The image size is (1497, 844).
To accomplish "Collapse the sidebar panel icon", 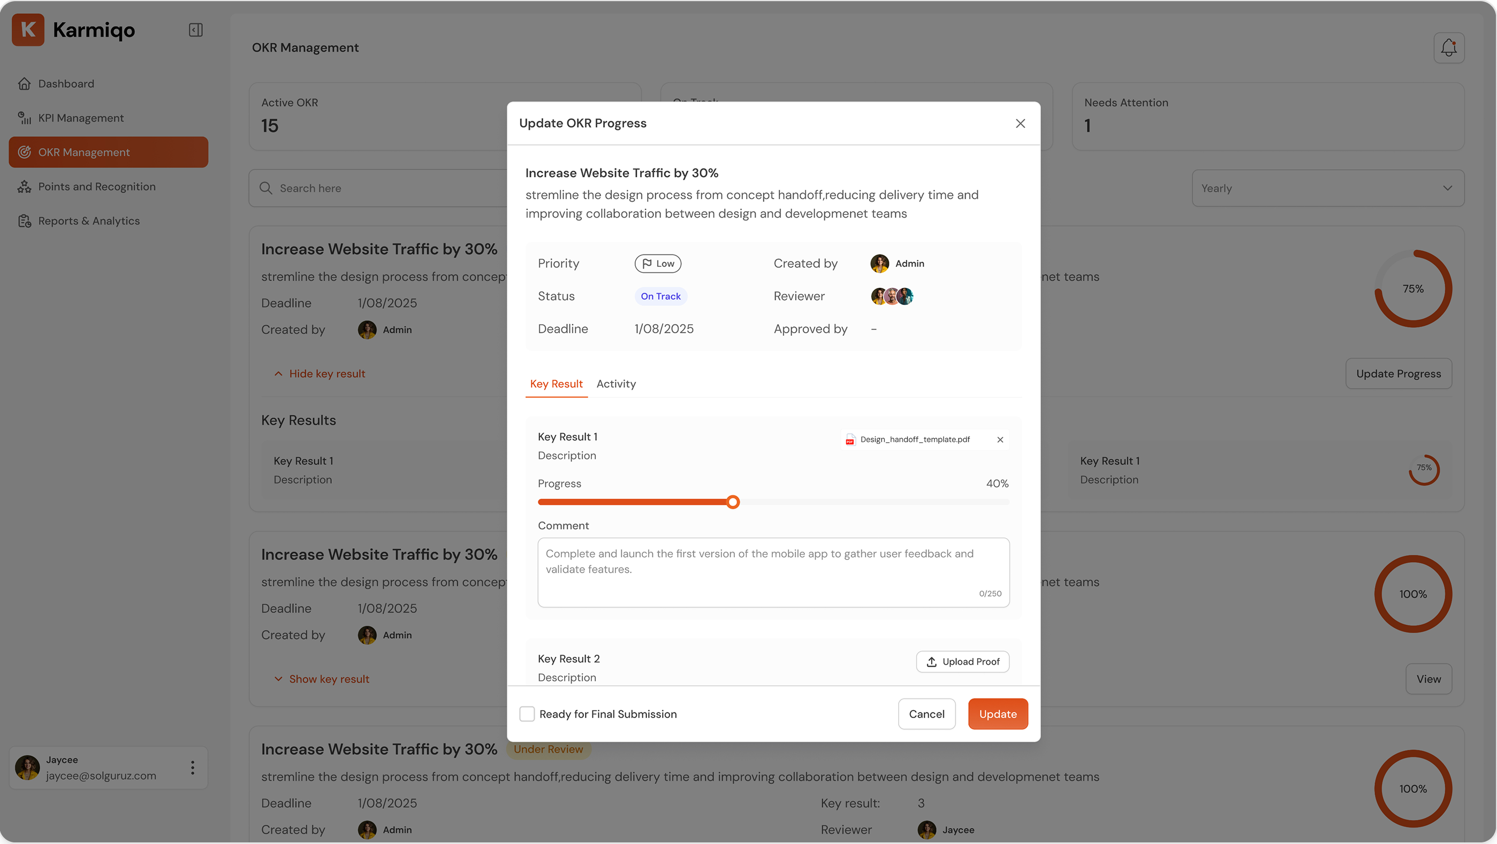I will [x=195, y=29].
